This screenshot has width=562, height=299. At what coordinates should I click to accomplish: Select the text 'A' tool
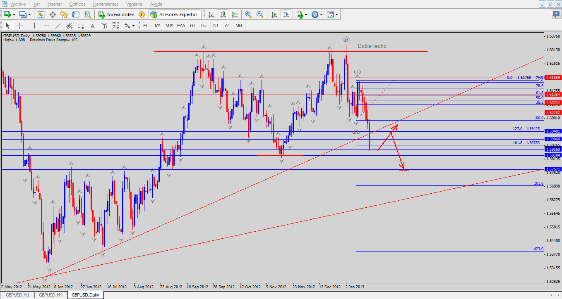click(x=92, y=26)
